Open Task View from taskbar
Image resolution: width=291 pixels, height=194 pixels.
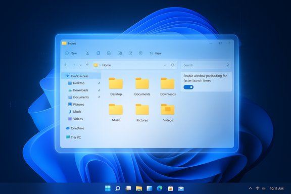[x=128, y=188]
